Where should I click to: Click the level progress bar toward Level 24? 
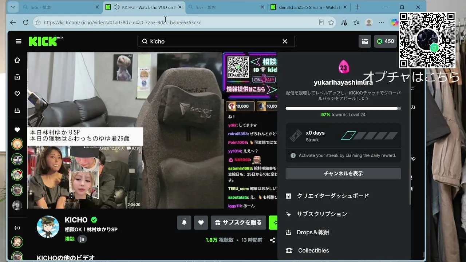tap(343, 108)
